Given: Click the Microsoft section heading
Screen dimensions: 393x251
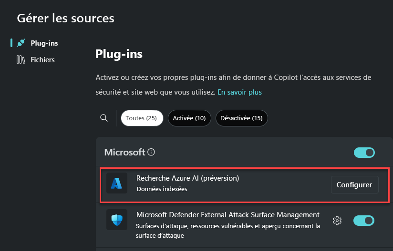Looking at the screenshot, I should click(x=124, y=152).
